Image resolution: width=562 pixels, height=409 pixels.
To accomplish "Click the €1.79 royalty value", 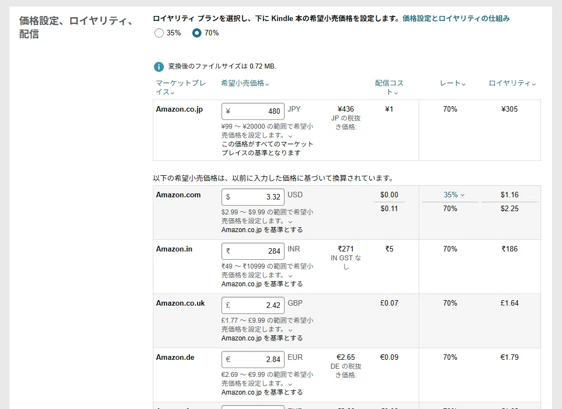I will [509, 357].
